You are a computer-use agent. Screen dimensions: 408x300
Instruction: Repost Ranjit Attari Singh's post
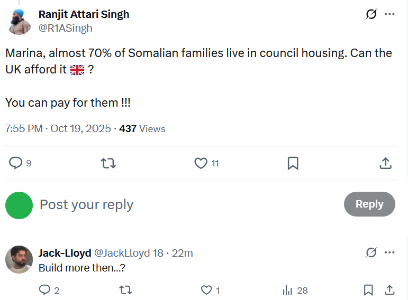[108, 163]
